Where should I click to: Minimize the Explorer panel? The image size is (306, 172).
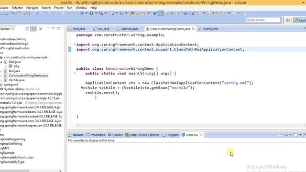tap(53, 28)
